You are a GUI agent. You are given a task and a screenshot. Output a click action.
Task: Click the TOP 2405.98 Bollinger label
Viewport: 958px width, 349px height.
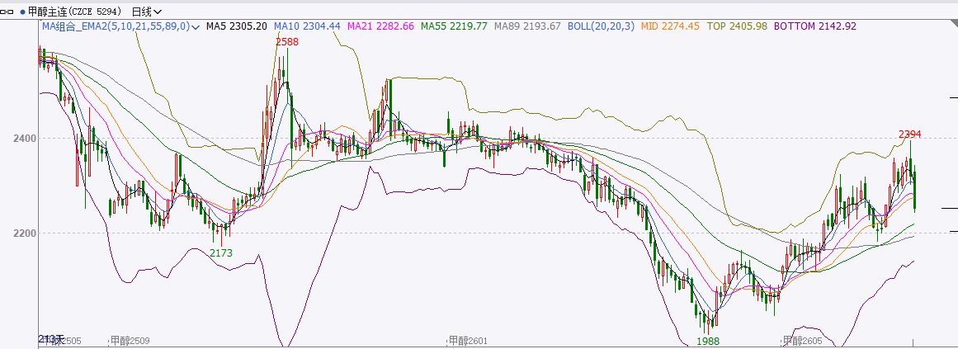738,26
